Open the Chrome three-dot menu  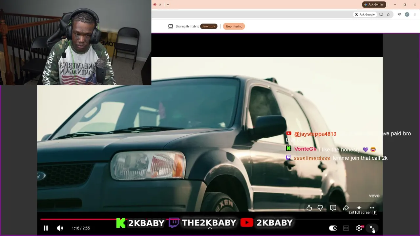(415, 14)
